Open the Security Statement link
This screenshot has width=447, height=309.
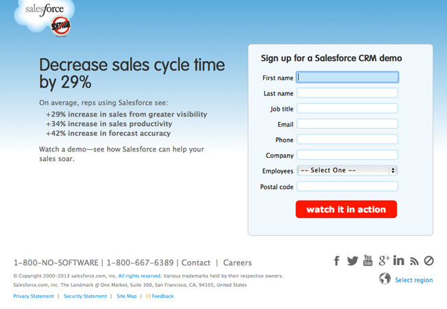pyautogui.click(x=85, y=296)
